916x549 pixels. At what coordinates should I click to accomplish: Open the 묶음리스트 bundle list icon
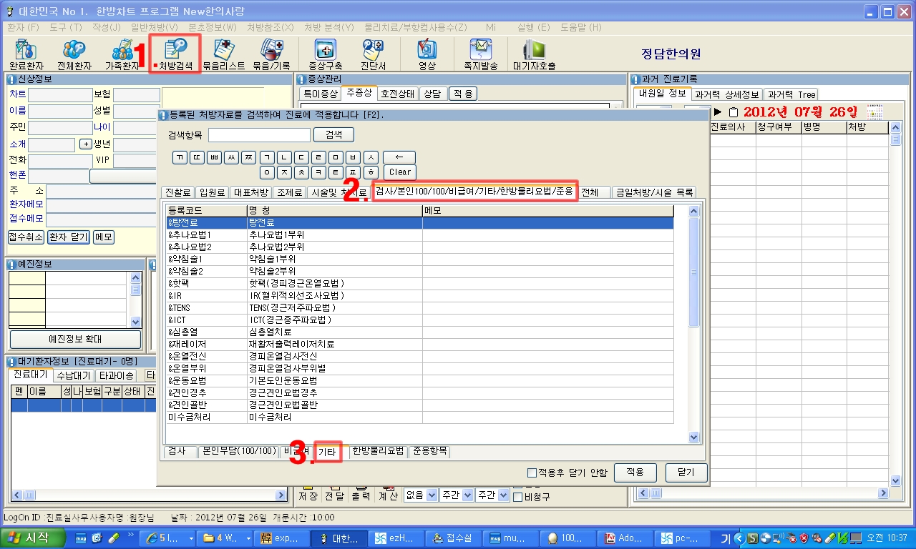point(223,54)
